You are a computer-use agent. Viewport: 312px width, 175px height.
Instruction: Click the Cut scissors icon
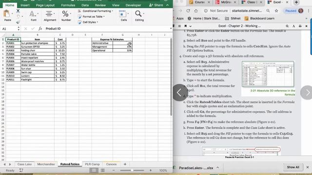(x=18, y=11)
